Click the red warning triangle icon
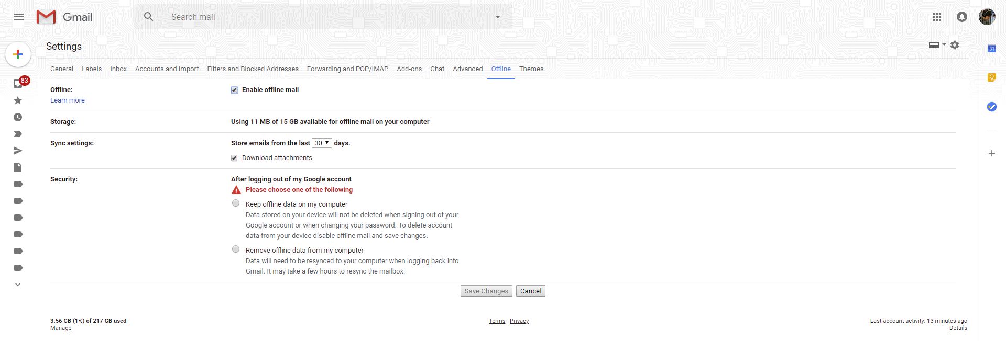1006x341 pixels. tap(236, 190)
